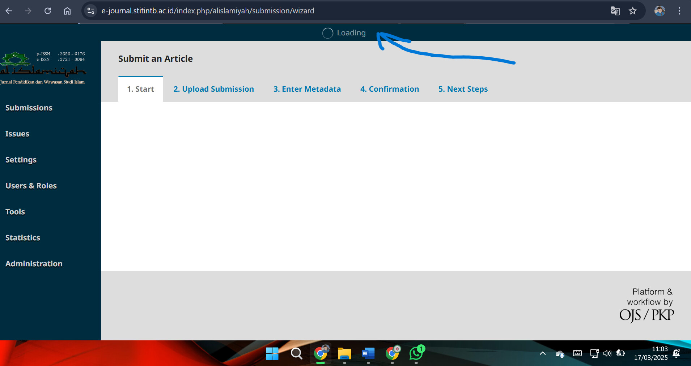
Task: Open Statistics in the sidebar
Action: click(x=23, y=238)
